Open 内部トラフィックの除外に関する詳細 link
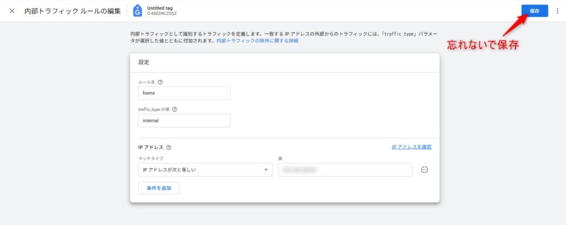This screenshot has width=566, height=225. pyautogui.click(x=258, y=41)
